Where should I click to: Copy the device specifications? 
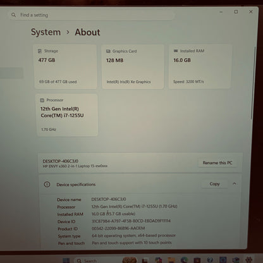pos(214,184)
